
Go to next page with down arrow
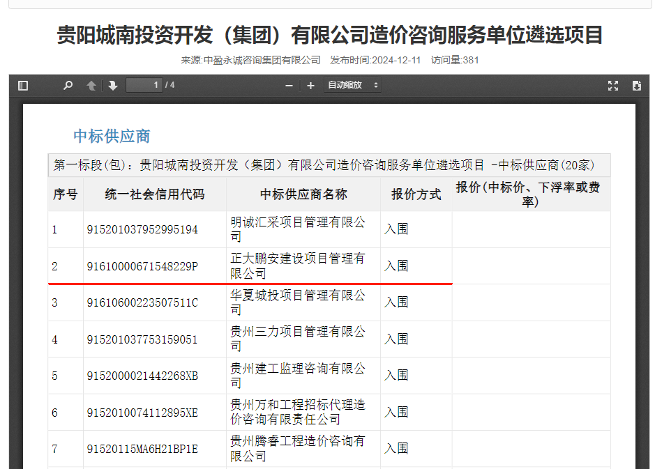pyautogui.click(x=113, y=86)
